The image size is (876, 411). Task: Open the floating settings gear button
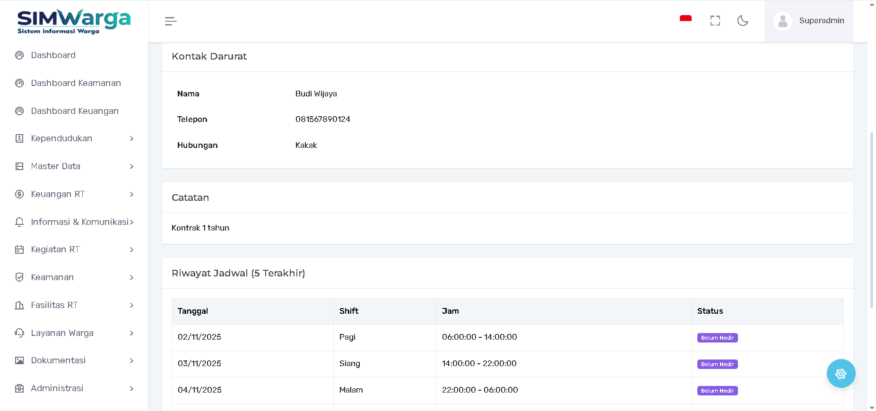pyautogui.click(x=841, y=374)
